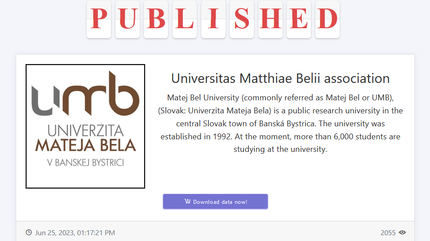Click the eye icon next to view count

pyautogui.click(x=402, y=232)
